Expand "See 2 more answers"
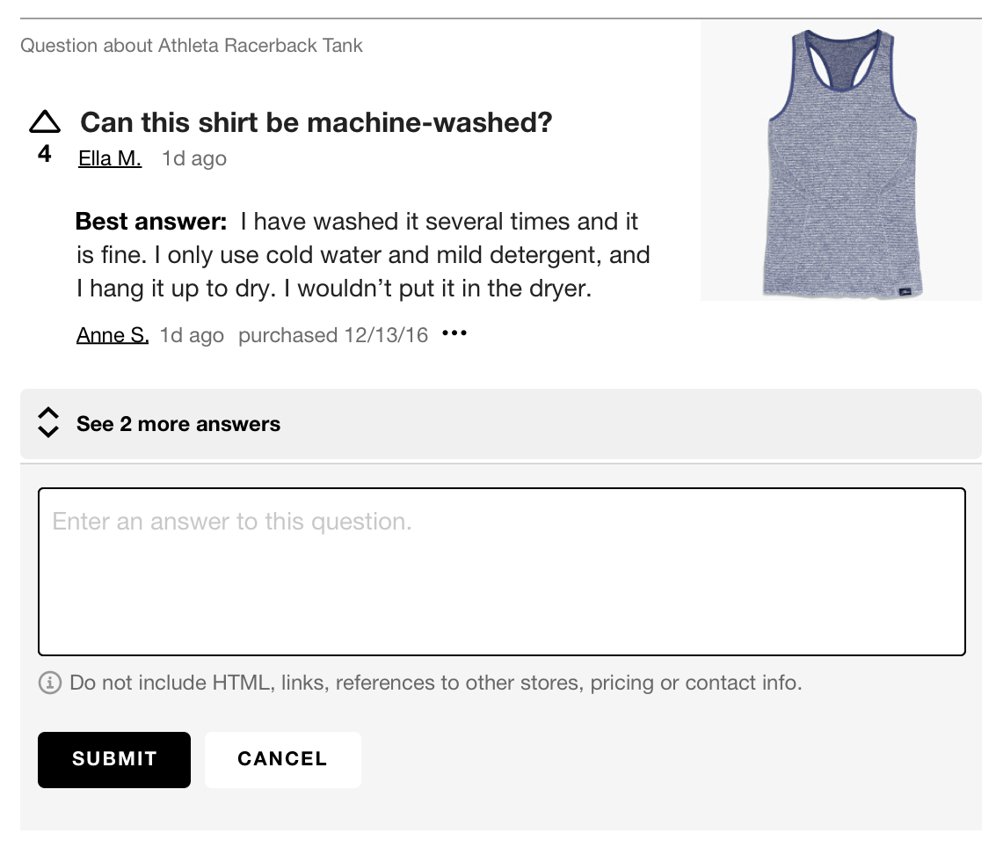The width and height of the screenshot is (996, 848). pos(178,424)
